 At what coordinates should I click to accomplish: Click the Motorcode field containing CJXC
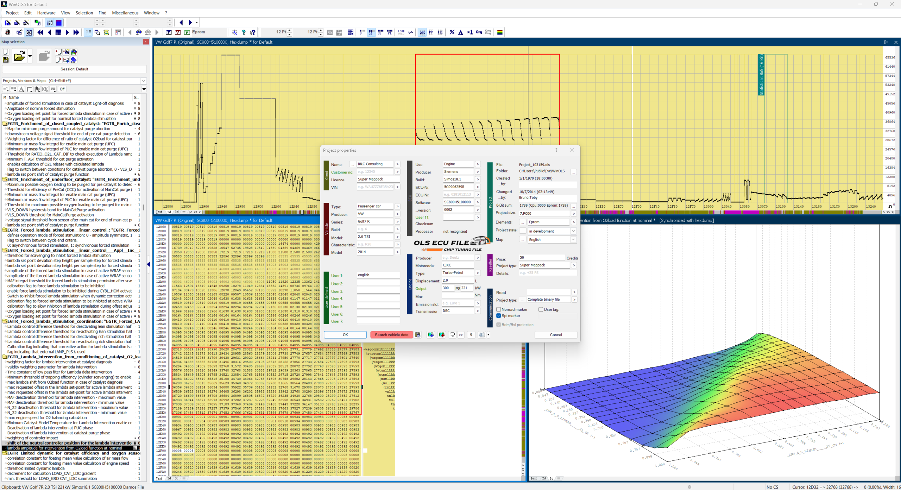pyautogui.click(x=458, y=265)
